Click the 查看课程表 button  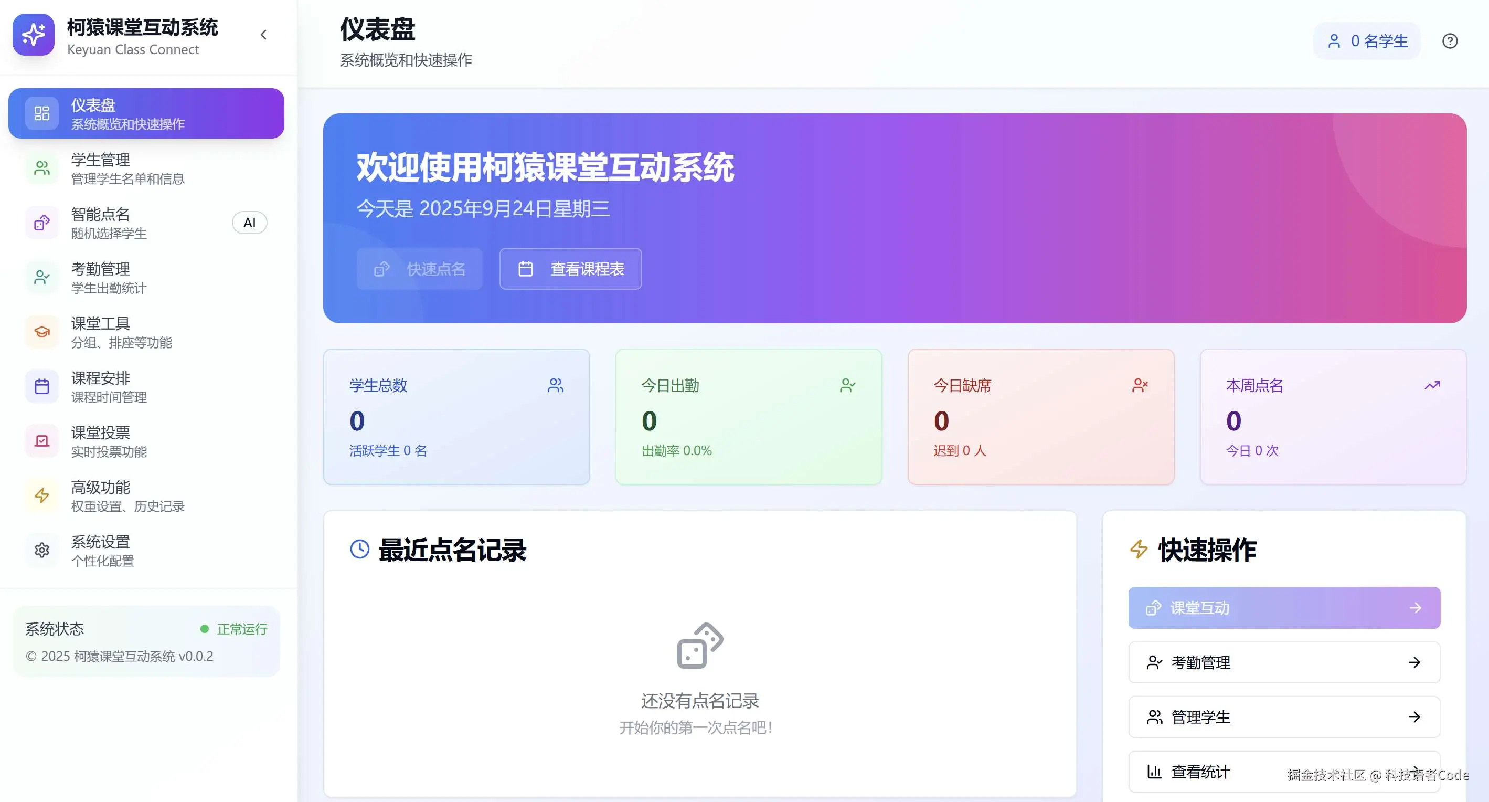[570, 269]
